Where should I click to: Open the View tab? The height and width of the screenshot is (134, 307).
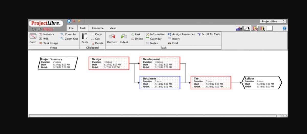pos(113,28)
